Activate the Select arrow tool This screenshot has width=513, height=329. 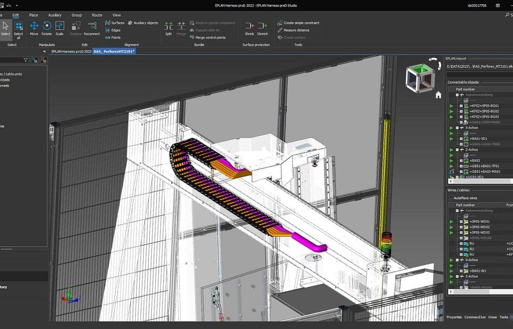pyautogui.click(x=5, y=29)
